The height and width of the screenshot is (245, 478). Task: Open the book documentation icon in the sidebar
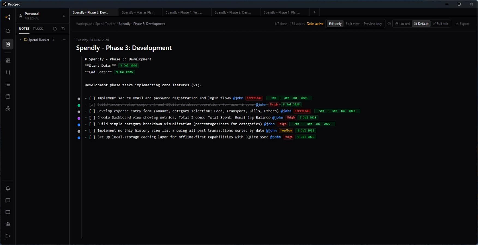click(x=8, y=212)
